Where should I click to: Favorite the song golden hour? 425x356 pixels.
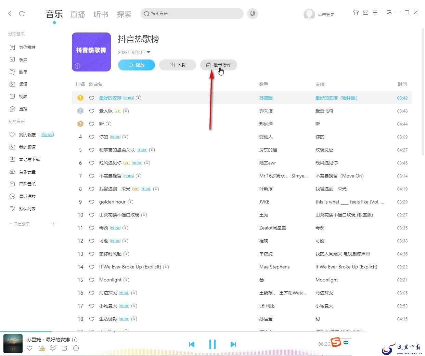click(92, 202)
